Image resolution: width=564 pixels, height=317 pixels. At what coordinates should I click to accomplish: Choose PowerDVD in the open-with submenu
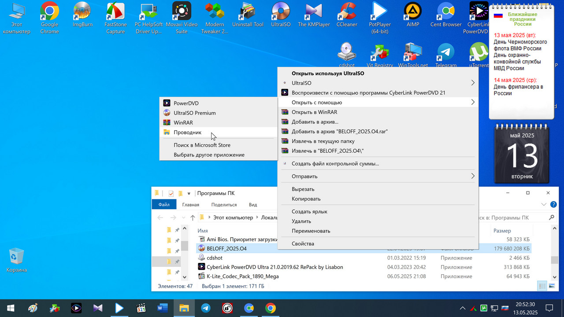[219, 103]
